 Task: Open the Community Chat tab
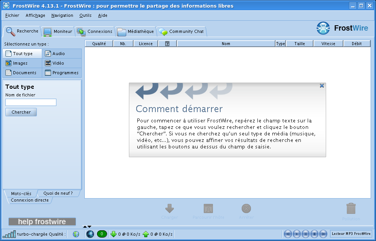coord(181,31)
